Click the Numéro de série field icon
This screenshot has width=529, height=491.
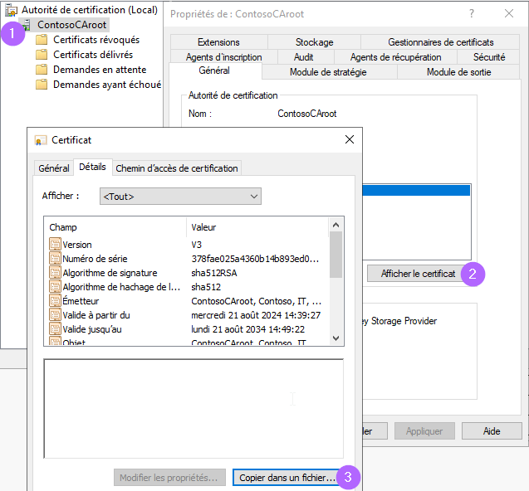[x=55, y=259]
